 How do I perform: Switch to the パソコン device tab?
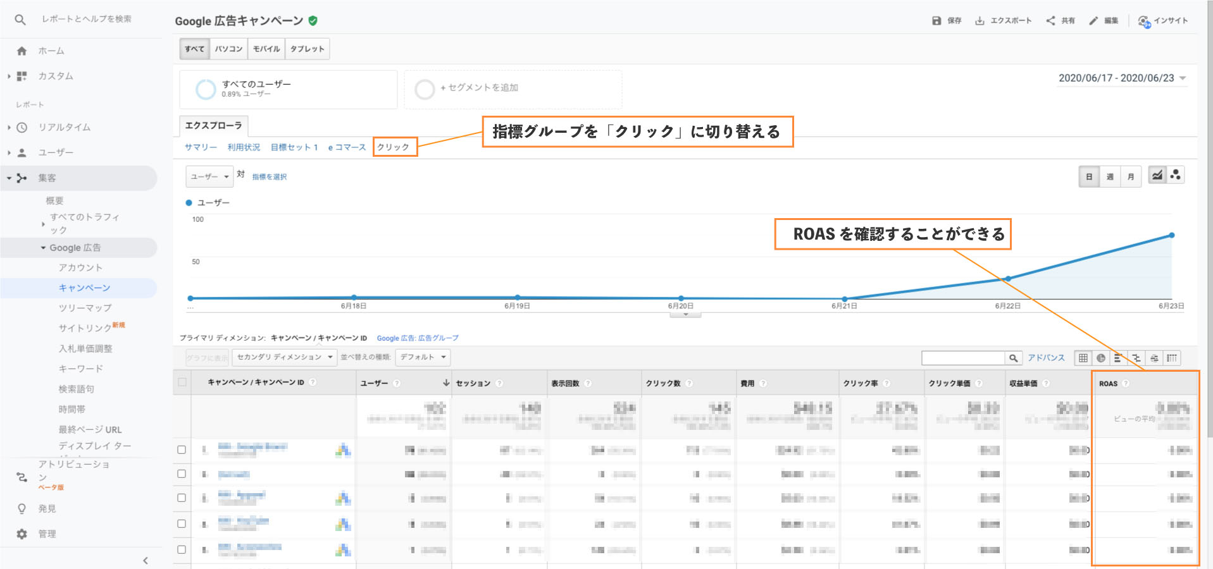tap(228, 49)
